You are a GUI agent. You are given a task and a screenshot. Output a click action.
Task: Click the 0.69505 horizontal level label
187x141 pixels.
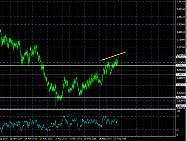pyautogui.click(x=181, y=75)
